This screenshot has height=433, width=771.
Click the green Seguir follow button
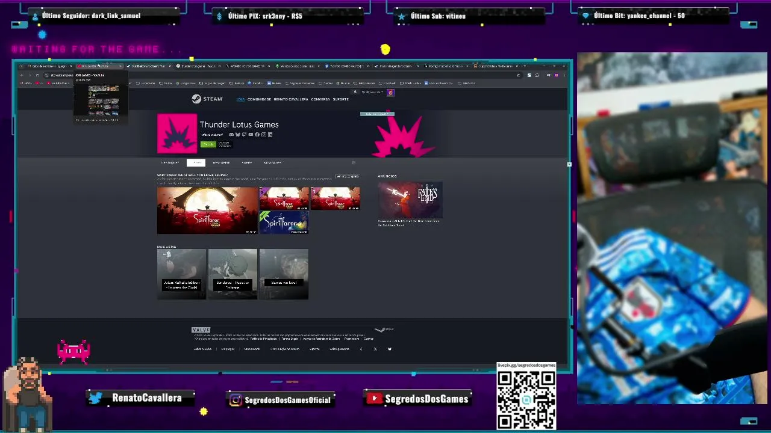(x=208, y=144)
